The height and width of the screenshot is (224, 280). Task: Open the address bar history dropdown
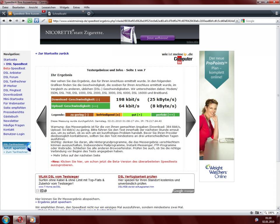pyautogui.click(x=237, y=21)
